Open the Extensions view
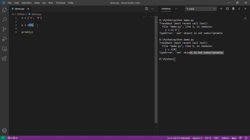 click(x=4, y=58)
